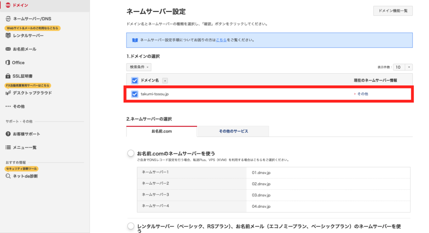Image resolution: width=429 pixels, height=233 pixels.
Task: Sort by ドメイン名 arrow button
Action: coord(165,80)
